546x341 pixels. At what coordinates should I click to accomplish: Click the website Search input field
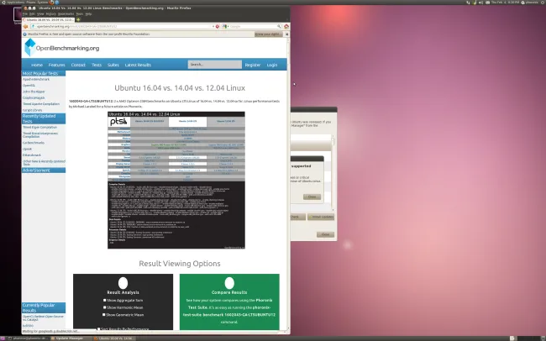coord(213,64)
